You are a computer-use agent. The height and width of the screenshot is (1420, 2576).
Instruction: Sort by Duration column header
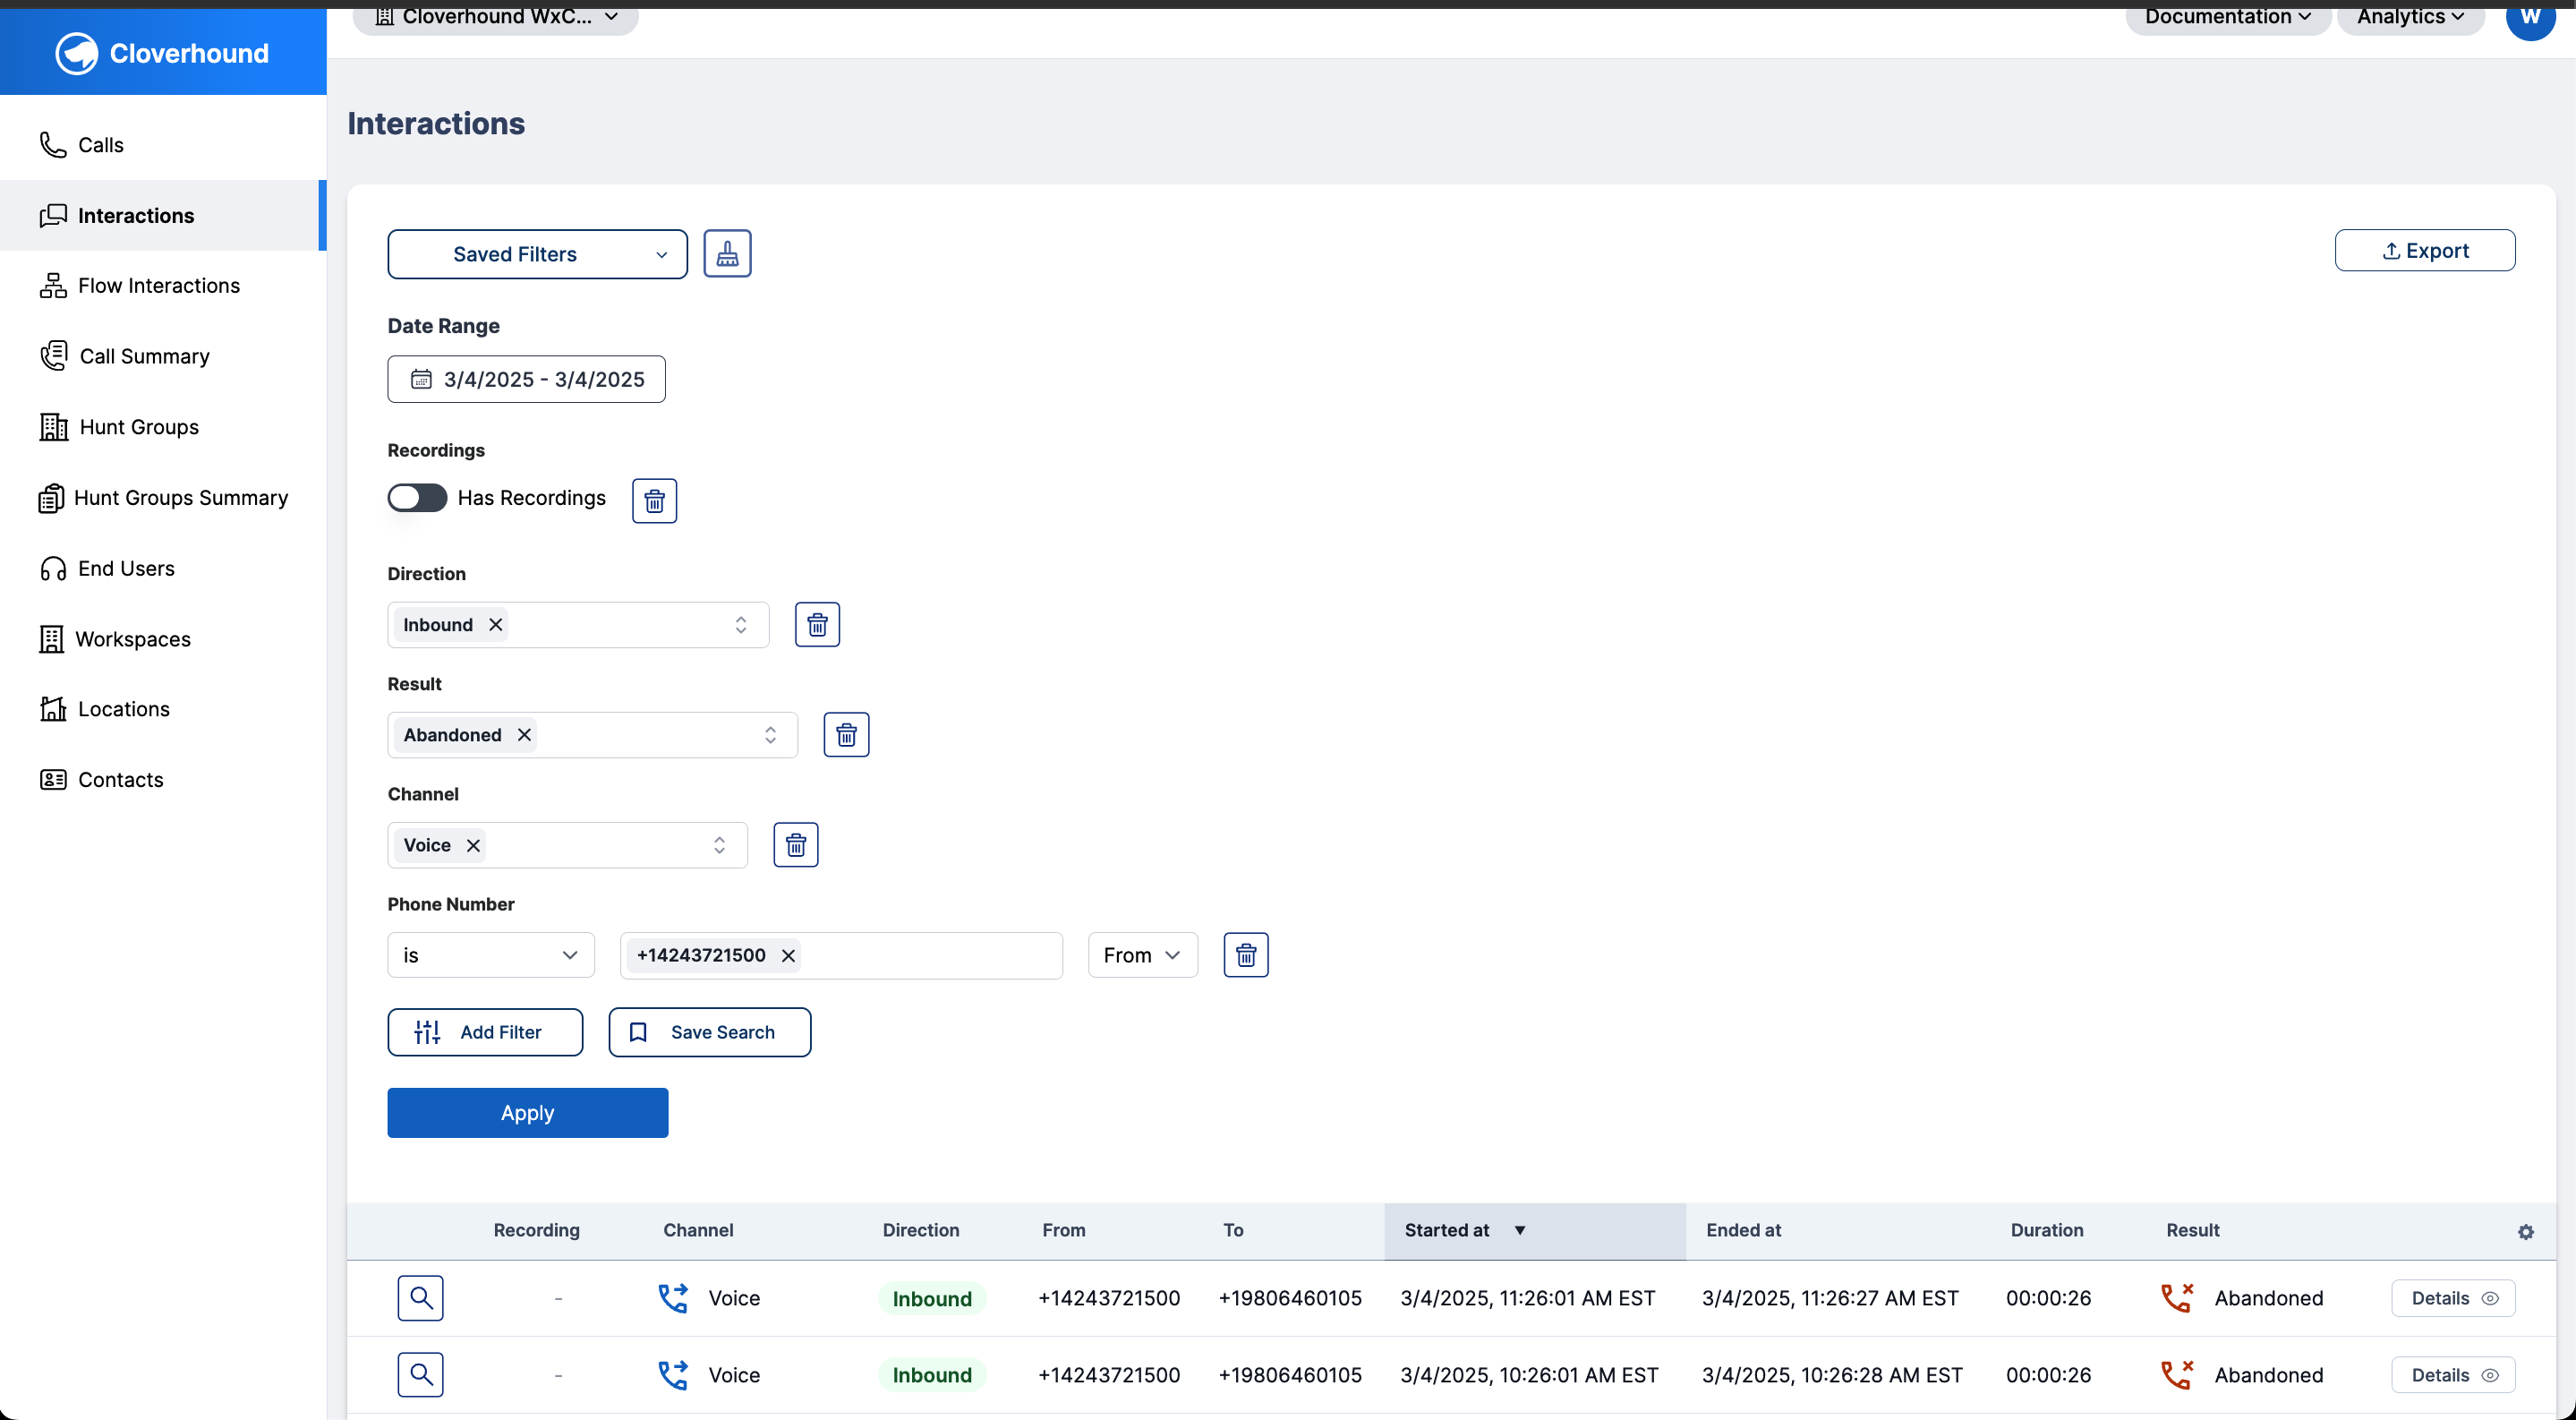click(2047, 1230)
